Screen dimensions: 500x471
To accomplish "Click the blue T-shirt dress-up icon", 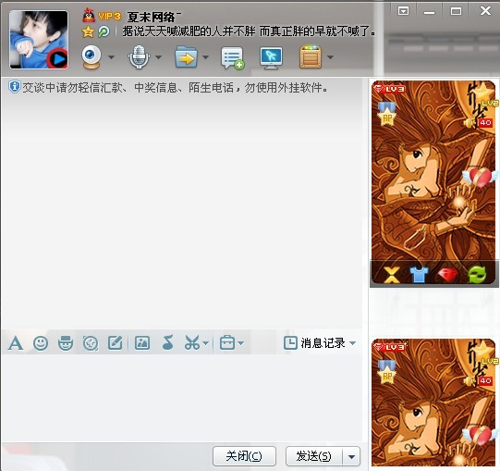I will click(x=419, y=275).
